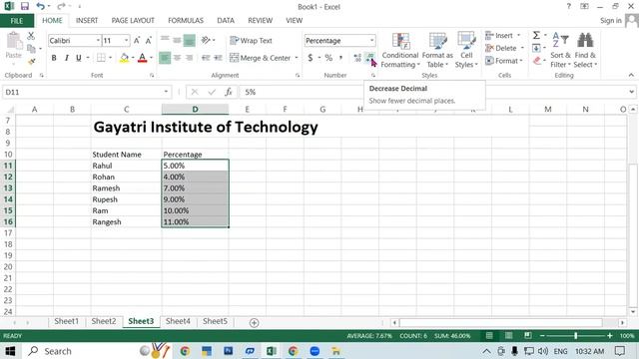
Task: Open Format as Table gallery
Action: [437, 50]
